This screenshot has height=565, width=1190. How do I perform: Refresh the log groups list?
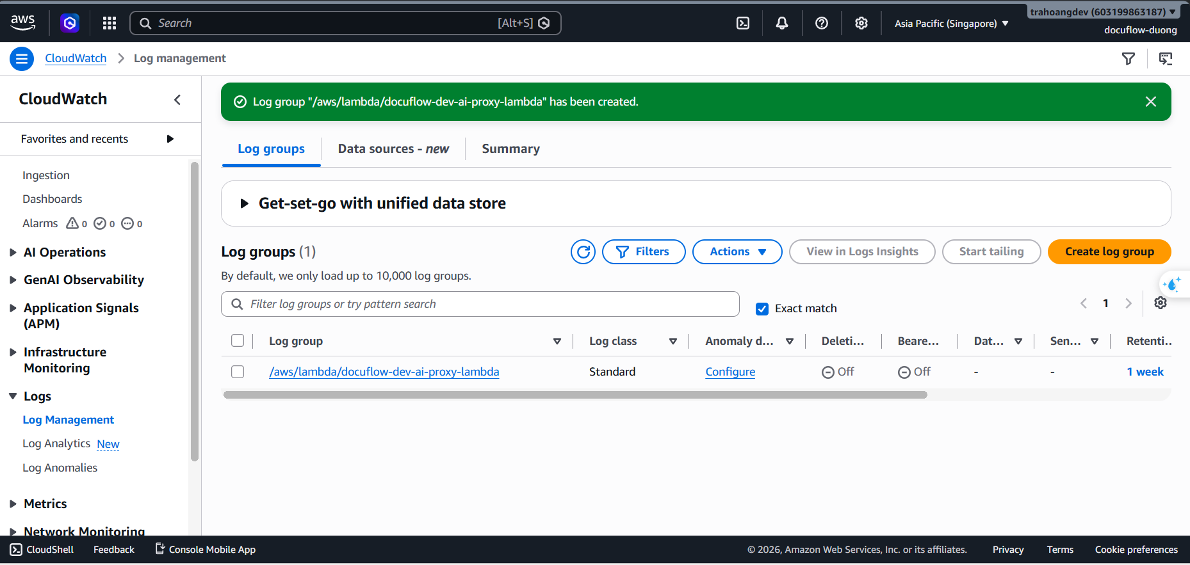(x=583, y=251)
